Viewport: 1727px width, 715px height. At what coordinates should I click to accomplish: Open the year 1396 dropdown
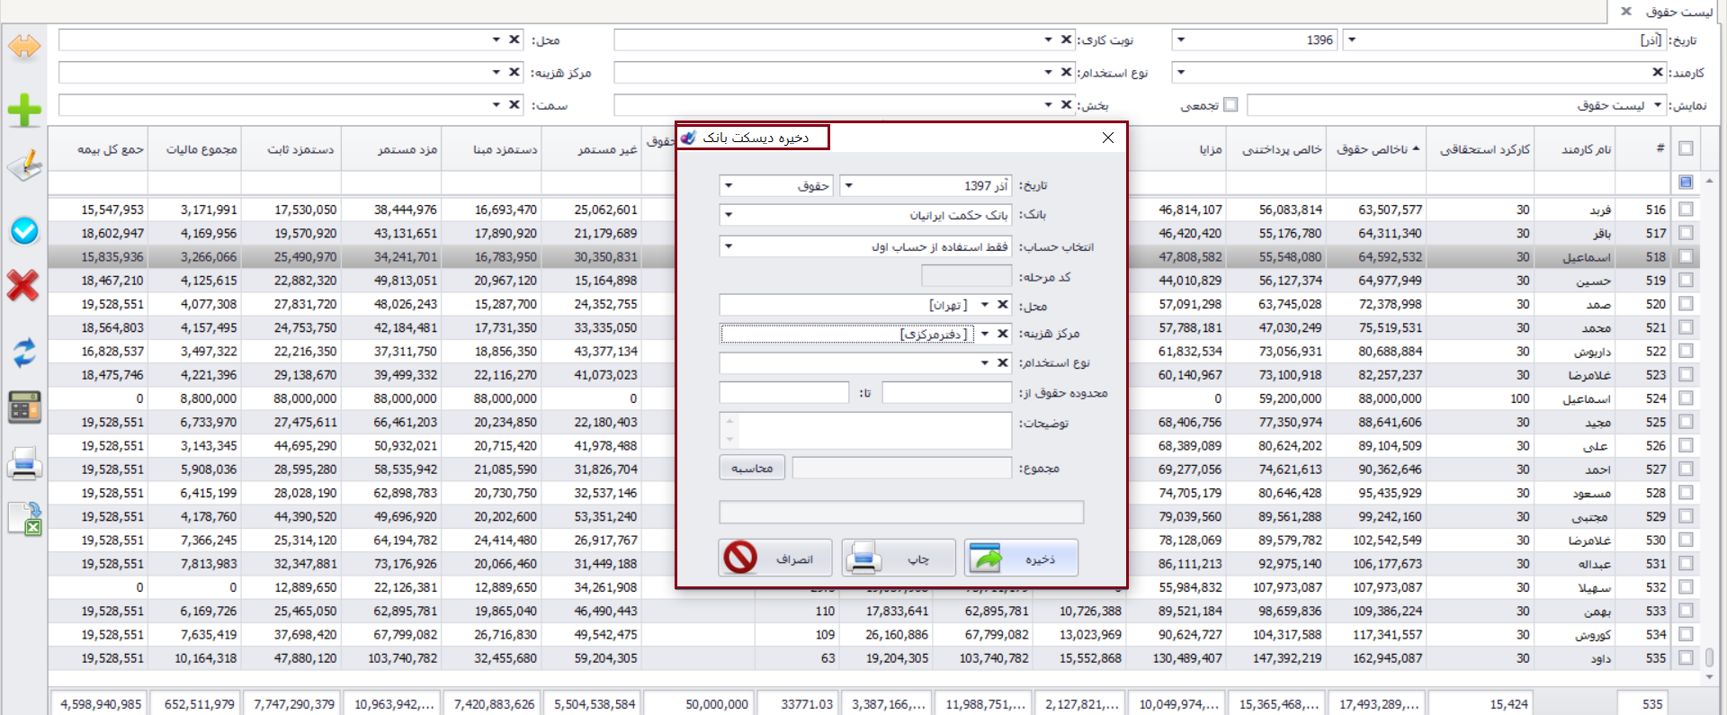click(1181, 40)
